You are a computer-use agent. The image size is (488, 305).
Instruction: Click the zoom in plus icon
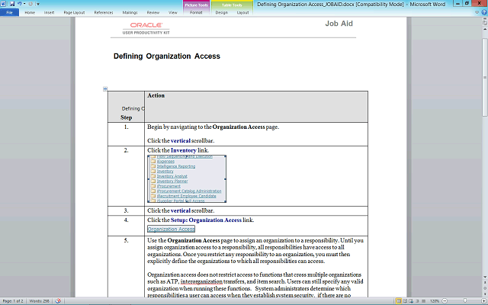(x=482, y=301)
